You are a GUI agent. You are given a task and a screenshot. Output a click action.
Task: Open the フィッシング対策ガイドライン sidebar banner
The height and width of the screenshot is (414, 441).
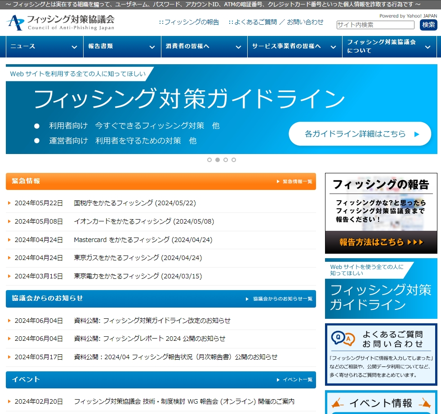coord(381,288)
